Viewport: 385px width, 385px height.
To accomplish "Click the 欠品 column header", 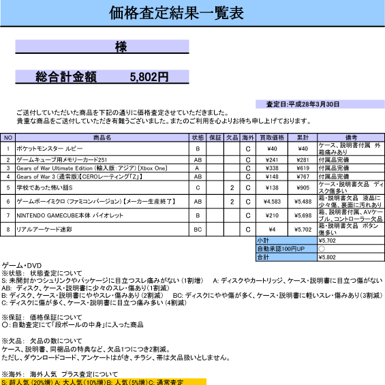I will click(x=232, y=138).
